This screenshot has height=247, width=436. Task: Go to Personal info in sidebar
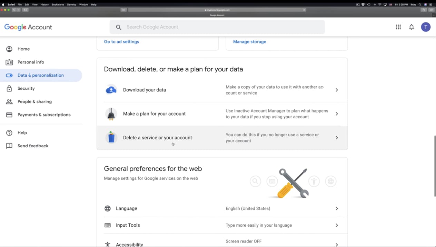[x=31, y=62]
